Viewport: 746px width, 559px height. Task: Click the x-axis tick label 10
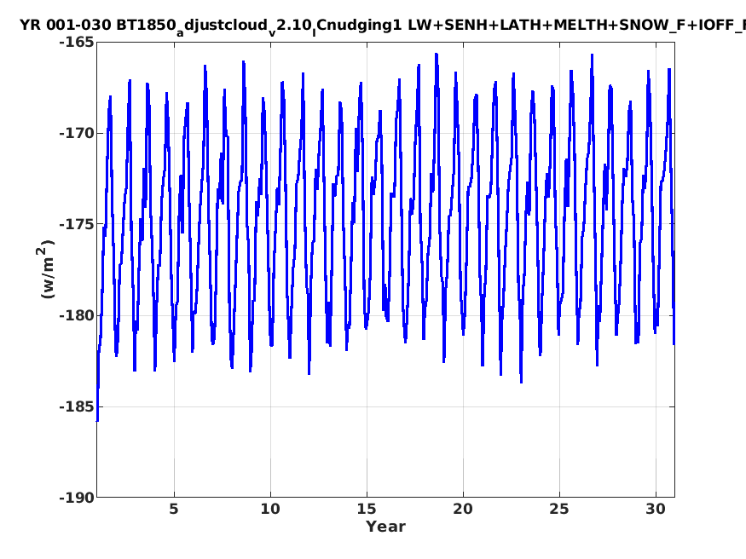pyautogui.click(x=270, y=509)
